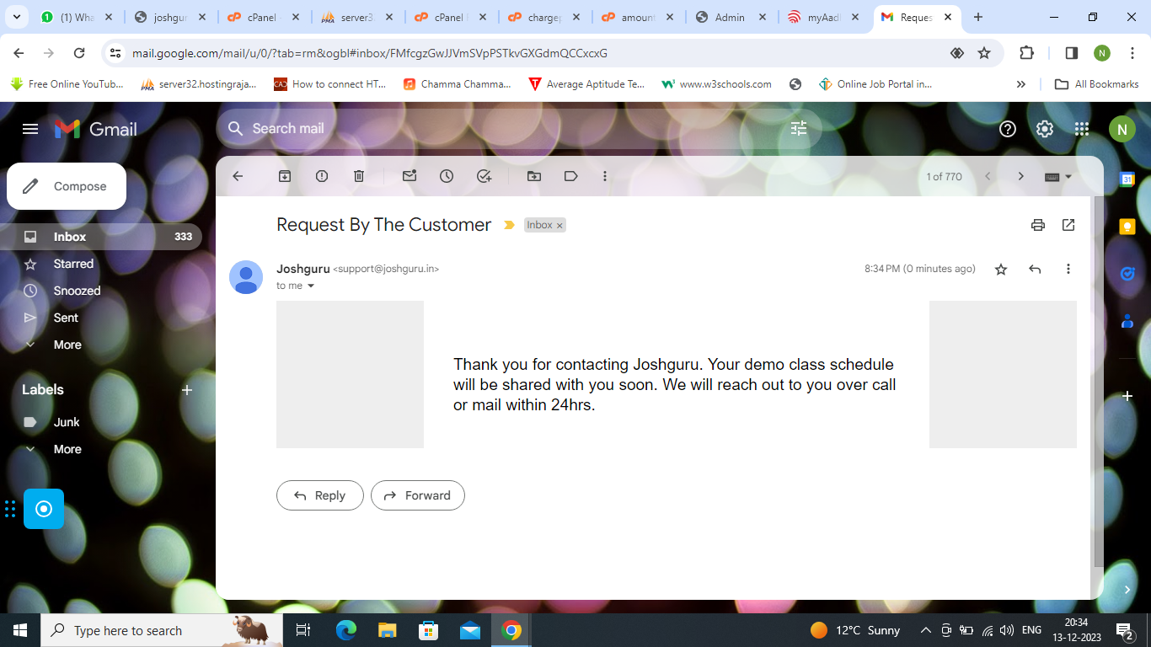Click the Reply button below the message
The image size is (1151, 647).
[320, 495]
